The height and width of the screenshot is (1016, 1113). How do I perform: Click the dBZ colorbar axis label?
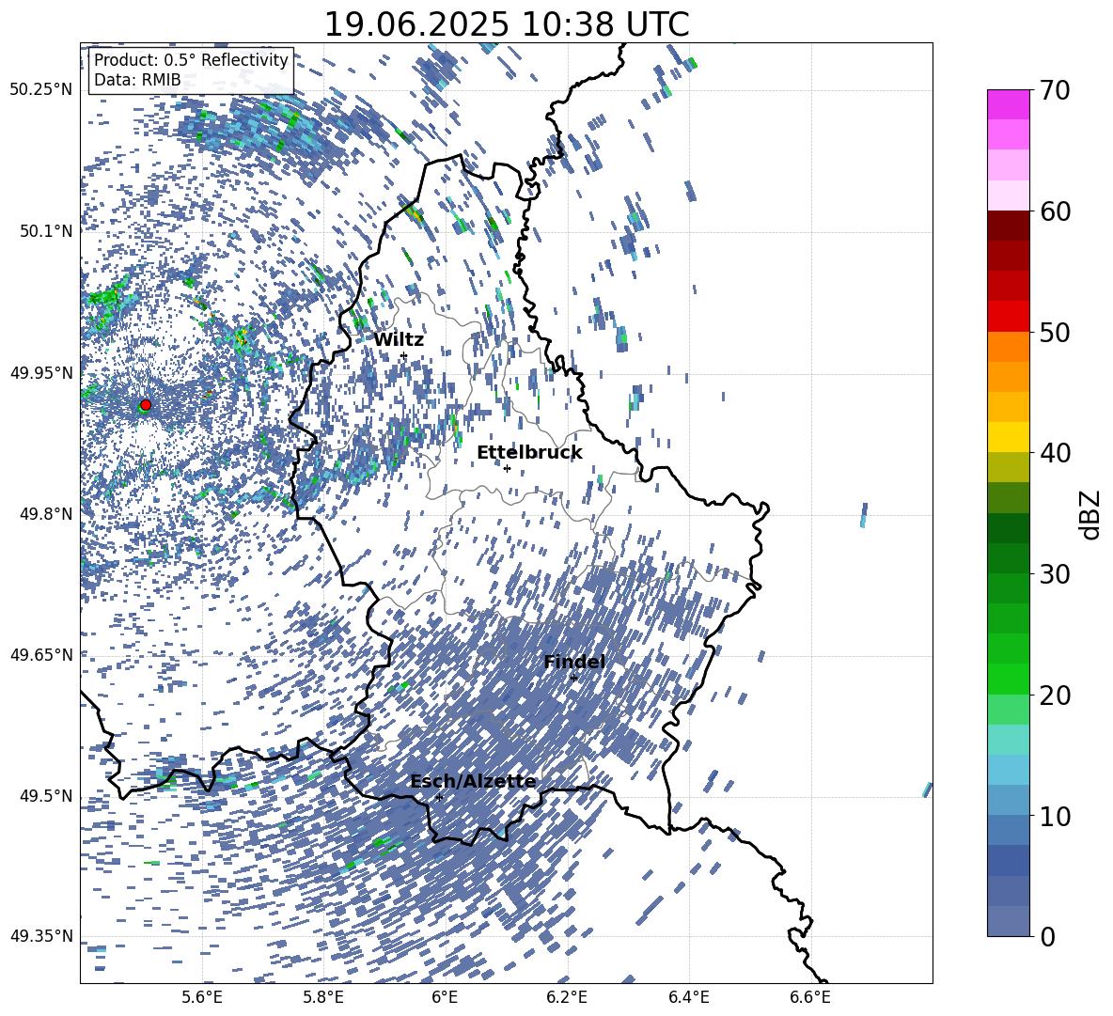pos(1091,514)
